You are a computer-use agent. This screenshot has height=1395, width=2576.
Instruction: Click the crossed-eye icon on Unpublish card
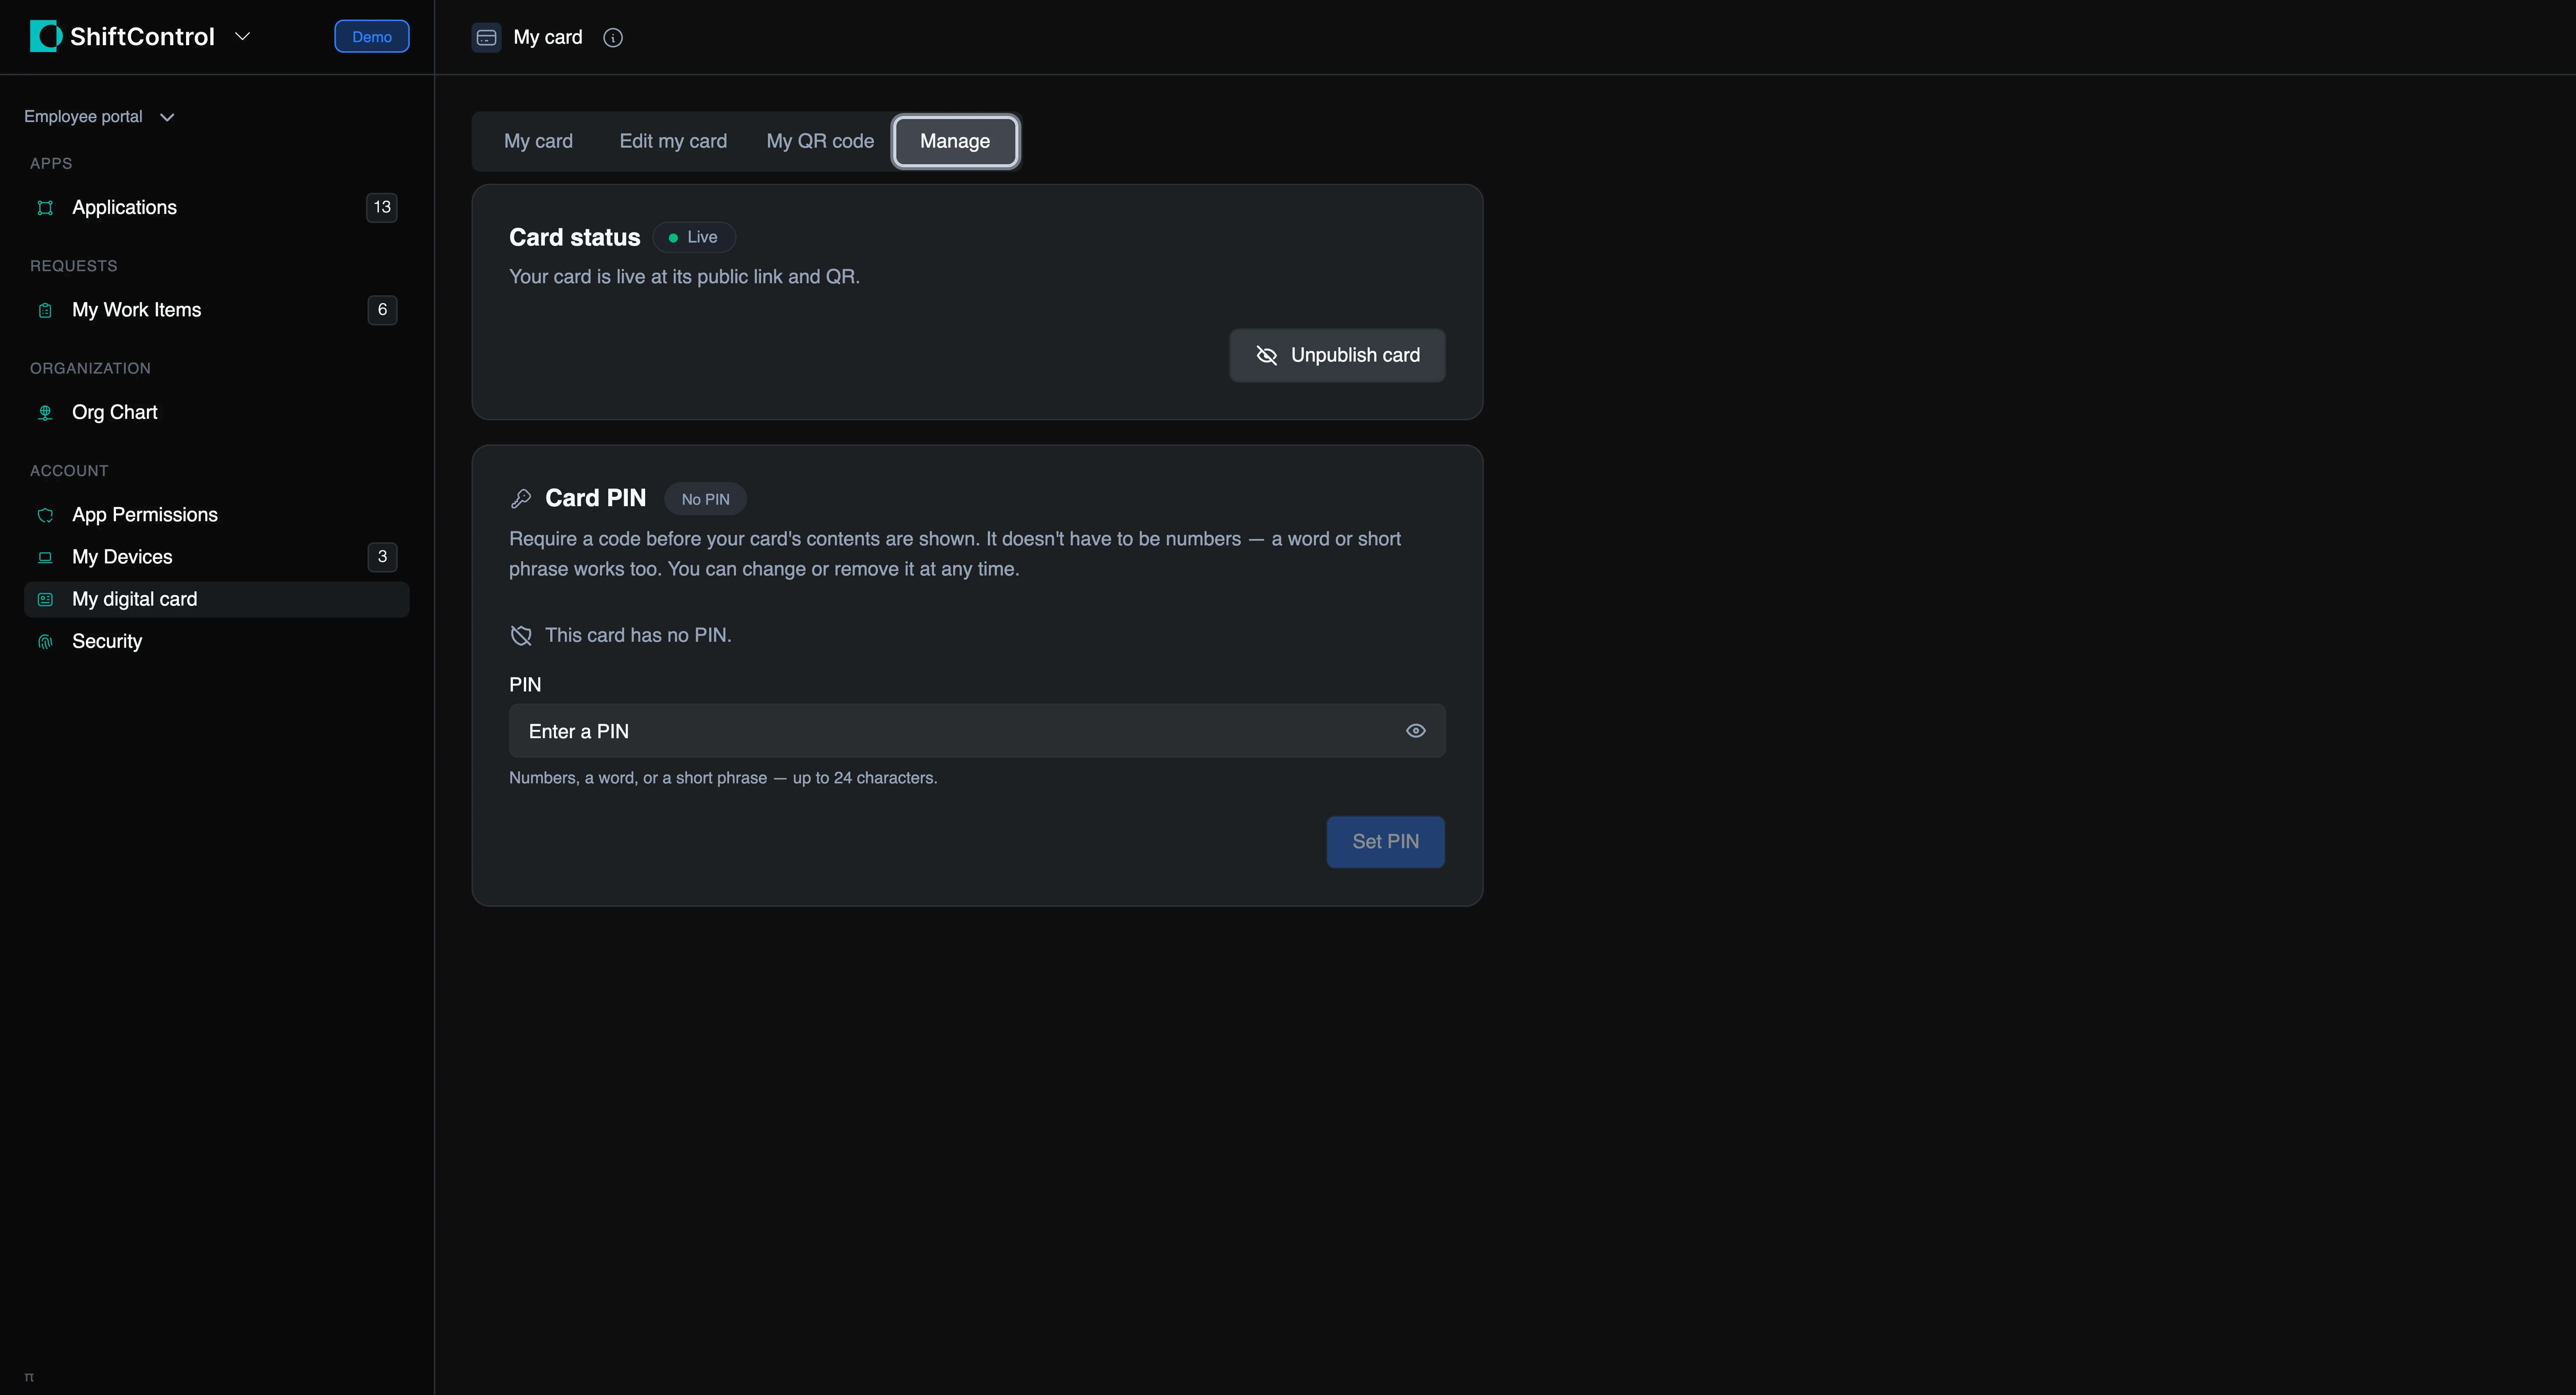point(1266,355)
